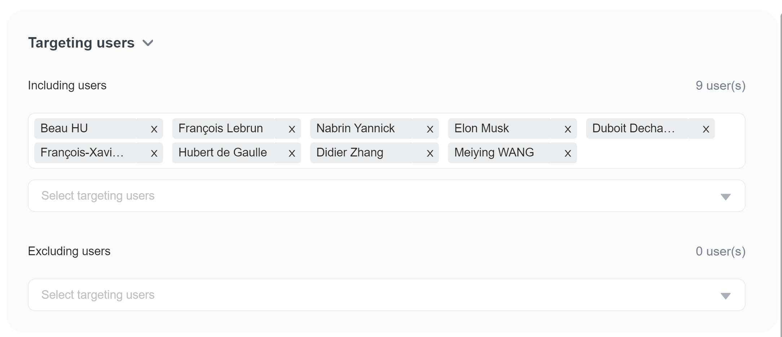The height and width of the screenshot is (337, 782).
Task: Remove the Duboit Decha… user tag
Action: coord(706,129)
